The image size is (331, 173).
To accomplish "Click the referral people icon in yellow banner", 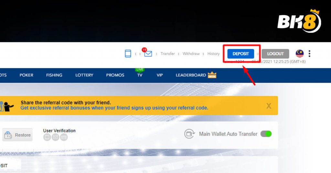I will (x=7, y=106).
